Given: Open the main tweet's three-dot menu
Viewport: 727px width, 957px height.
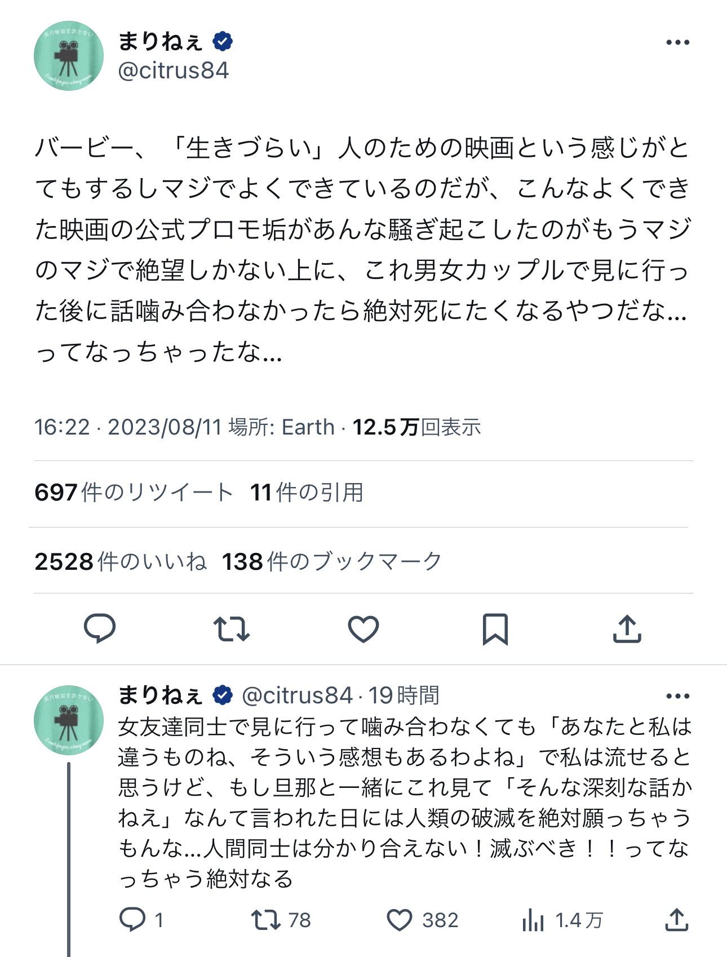Looking at the screenshot, I should 677,42.
